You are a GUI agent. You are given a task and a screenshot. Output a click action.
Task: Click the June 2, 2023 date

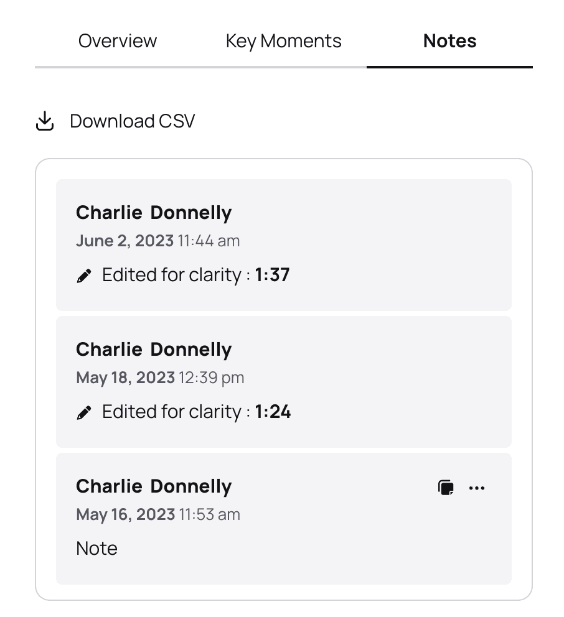point(125,241)
